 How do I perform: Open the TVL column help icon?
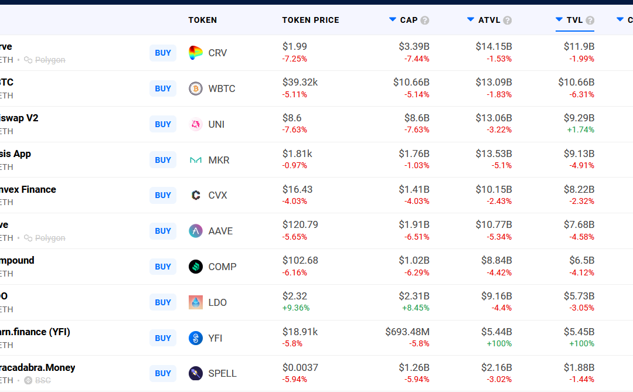pyautogui.click(x=590, y=20)
